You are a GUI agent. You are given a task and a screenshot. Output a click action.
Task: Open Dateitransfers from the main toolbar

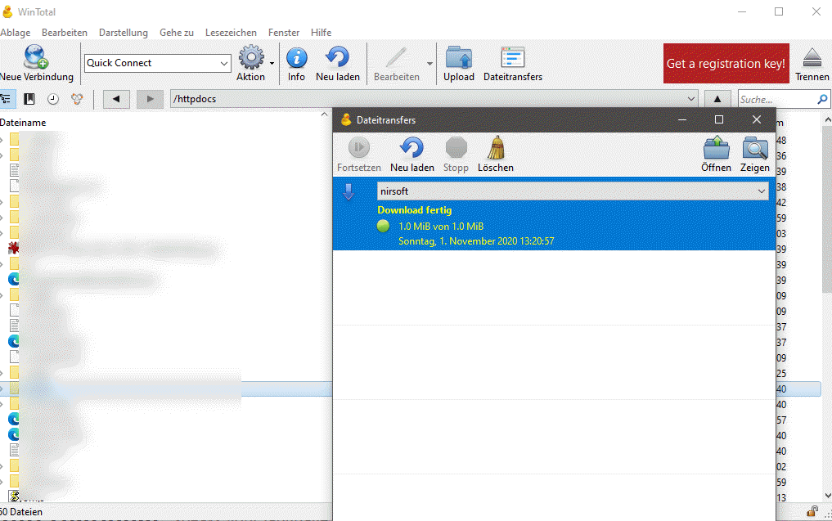(513, 63)
